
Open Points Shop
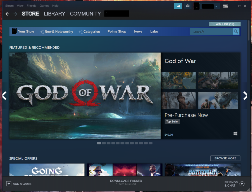117,32
